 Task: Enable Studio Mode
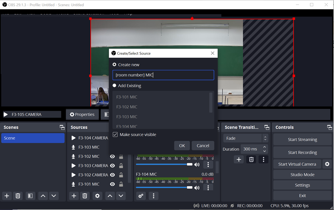point(302,175)
